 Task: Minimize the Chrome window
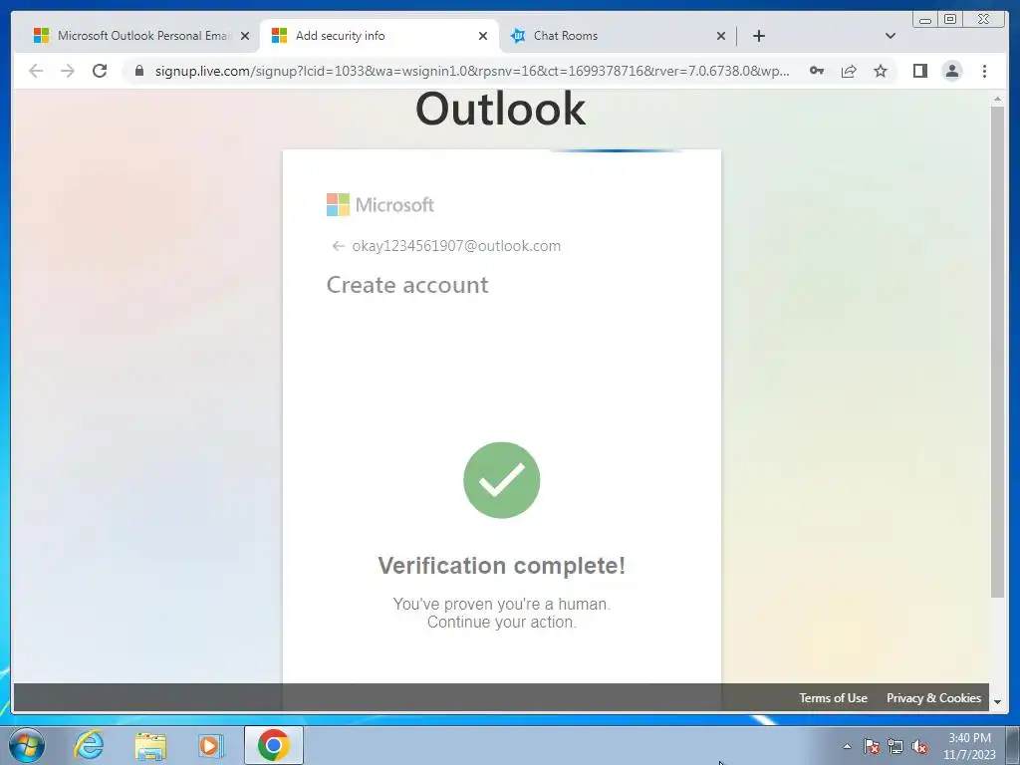[x=925, y=19]
